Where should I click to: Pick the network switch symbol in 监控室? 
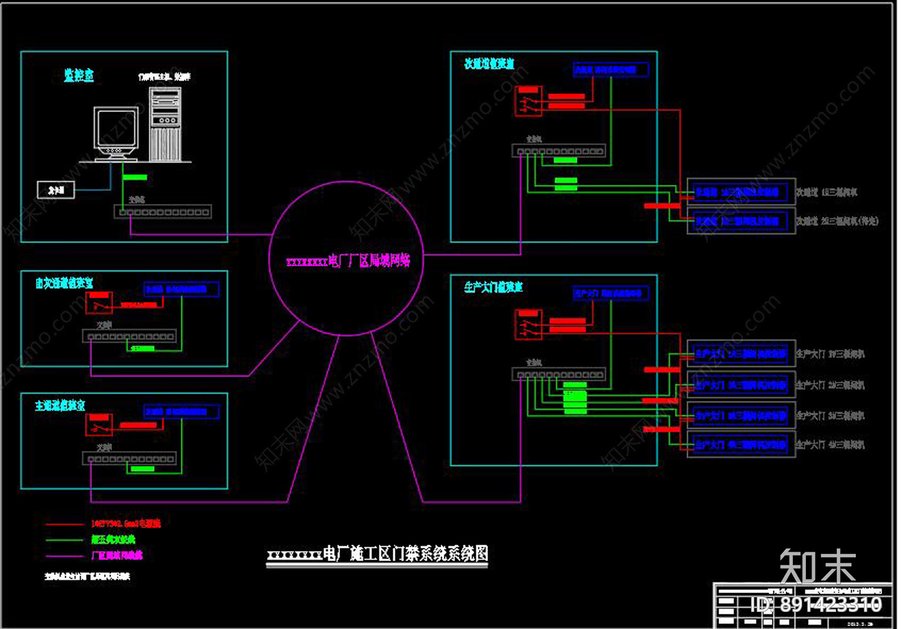click(x=162, y=212)
